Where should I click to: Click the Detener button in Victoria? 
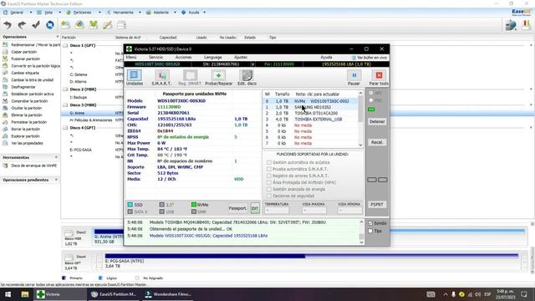(377, 121)
